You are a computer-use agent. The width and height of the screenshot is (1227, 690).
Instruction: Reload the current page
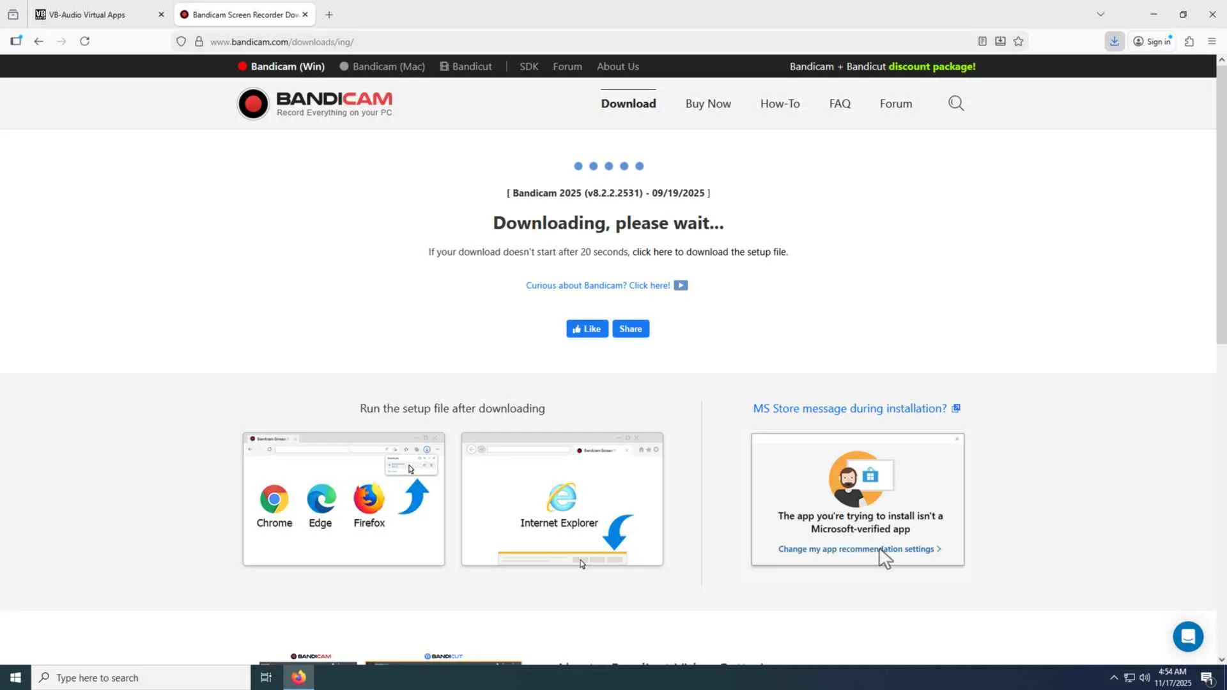84,42
